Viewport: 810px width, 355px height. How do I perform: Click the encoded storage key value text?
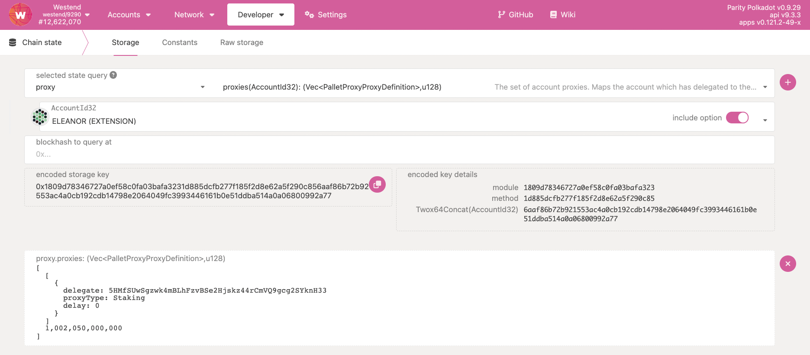tap(202, 191)
